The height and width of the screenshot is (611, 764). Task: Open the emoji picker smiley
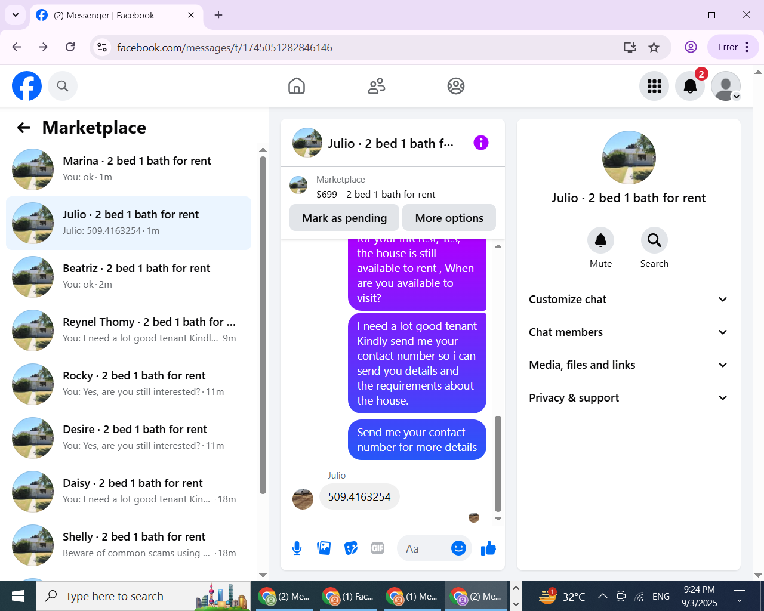pos(458,548)
